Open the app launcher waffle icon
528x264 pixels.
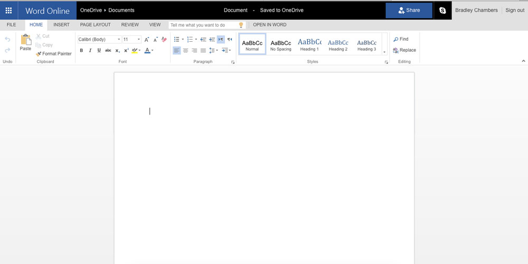[x=9, y=11]
